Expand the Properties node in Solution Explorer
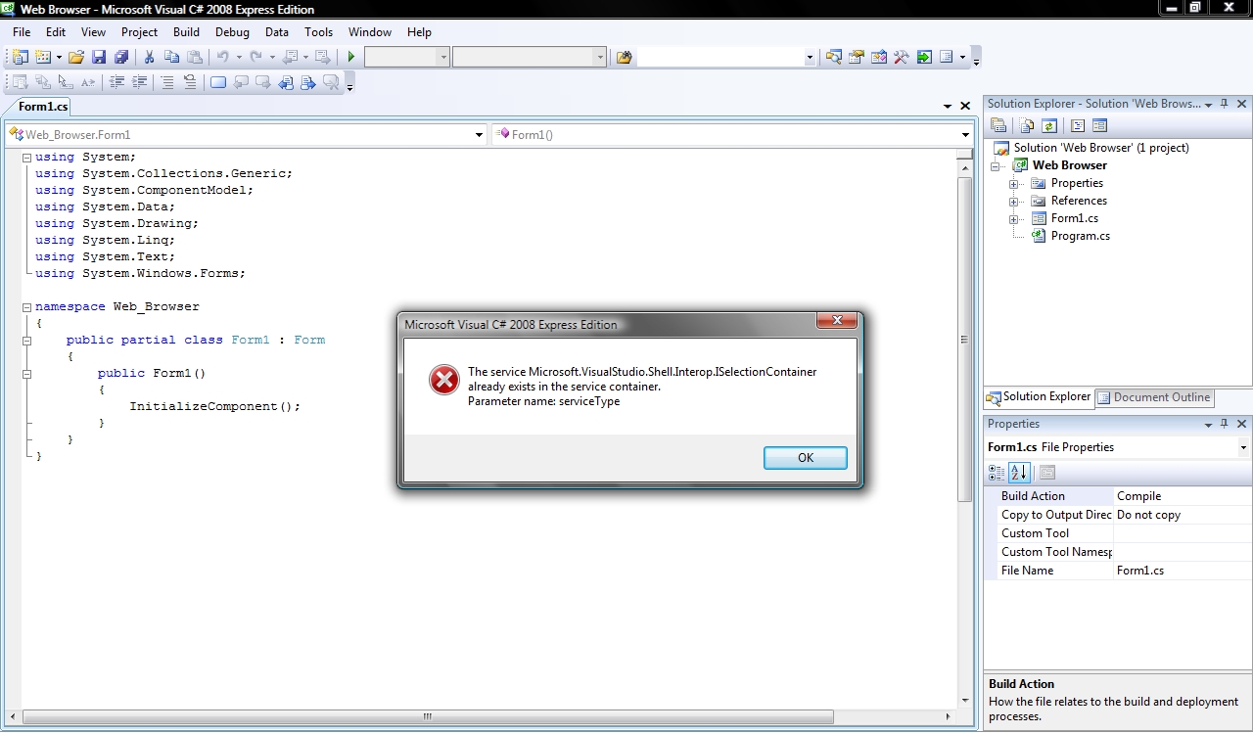The image size is (1253, 733). (x=1014, y=184)
